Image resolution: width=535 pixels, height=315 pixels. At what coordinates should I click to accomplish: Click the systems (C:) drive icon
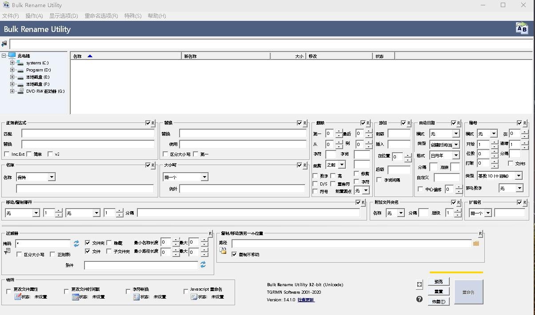[x=20, y=63]
